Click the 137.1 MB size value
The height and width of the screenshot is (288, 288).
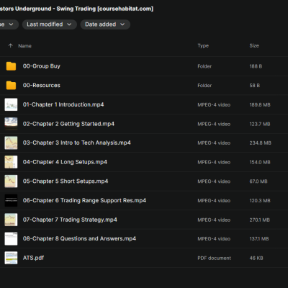pyautogui.click(x=259, y=239)
